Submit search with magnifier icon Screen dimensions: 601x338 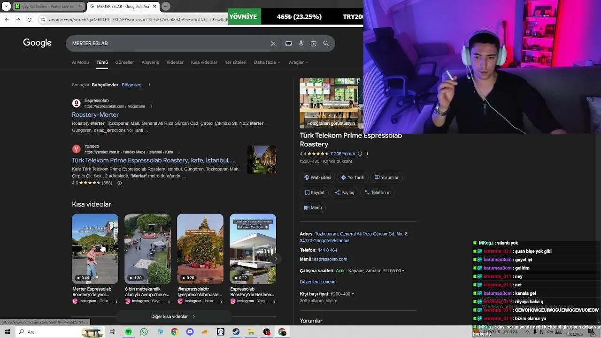click(326, 43)
